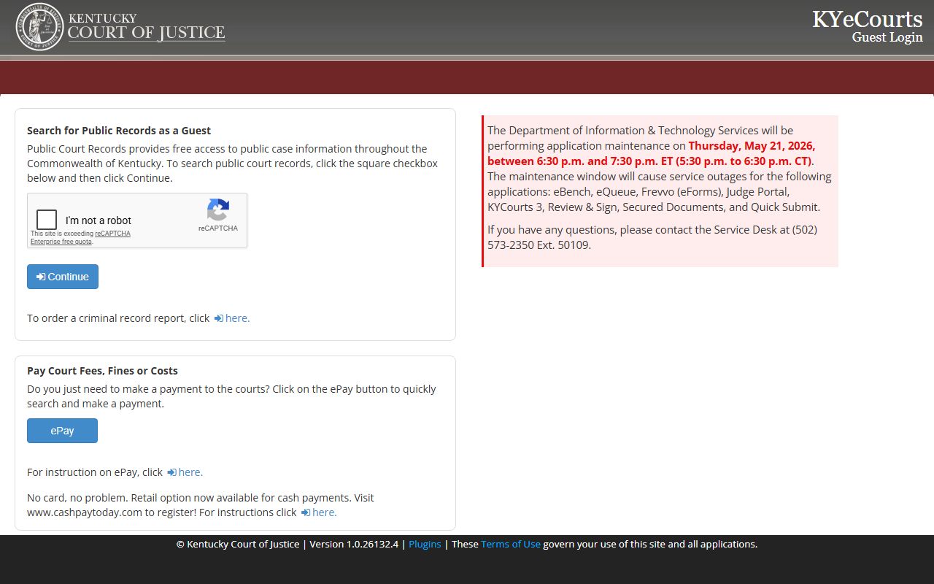The height and width of the screenshot is (584, 934).
Task: Click the 'Pay Court Fees, Fines or Costs' heading
Action: 102,371
